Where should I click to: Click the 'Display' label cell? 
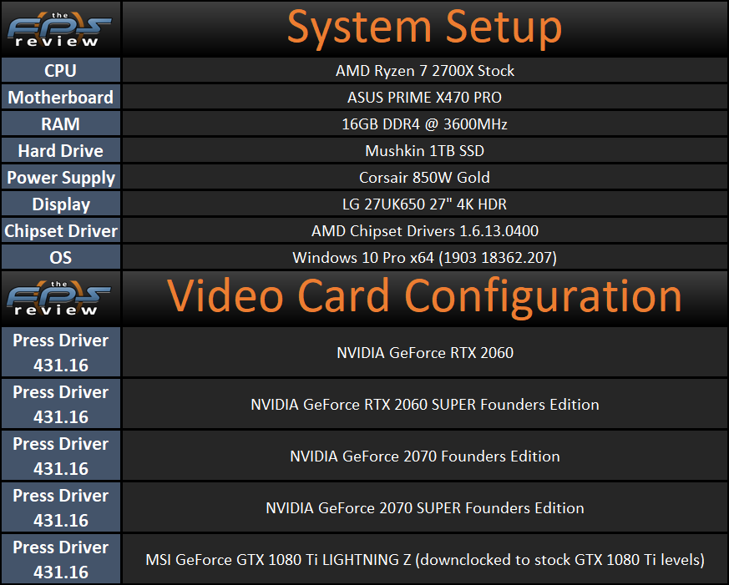pyautogui.click(x=61, y=204)
